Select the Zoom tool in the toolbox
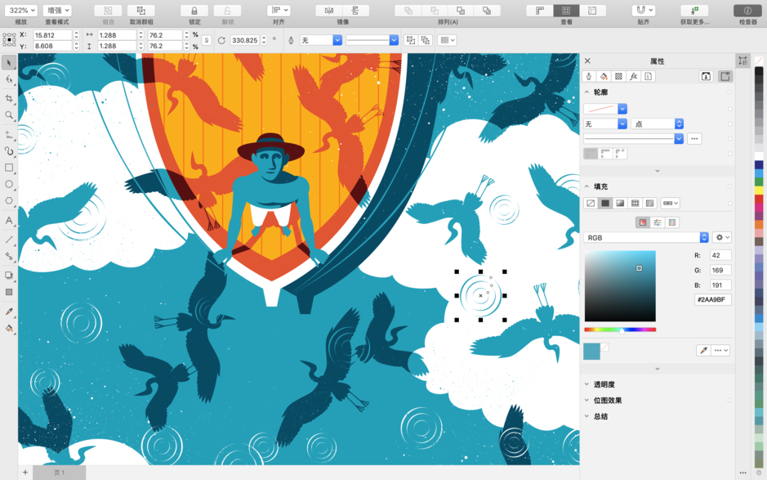Image resolution: width=767 pixels, height=480 pixels. [9, 115]
